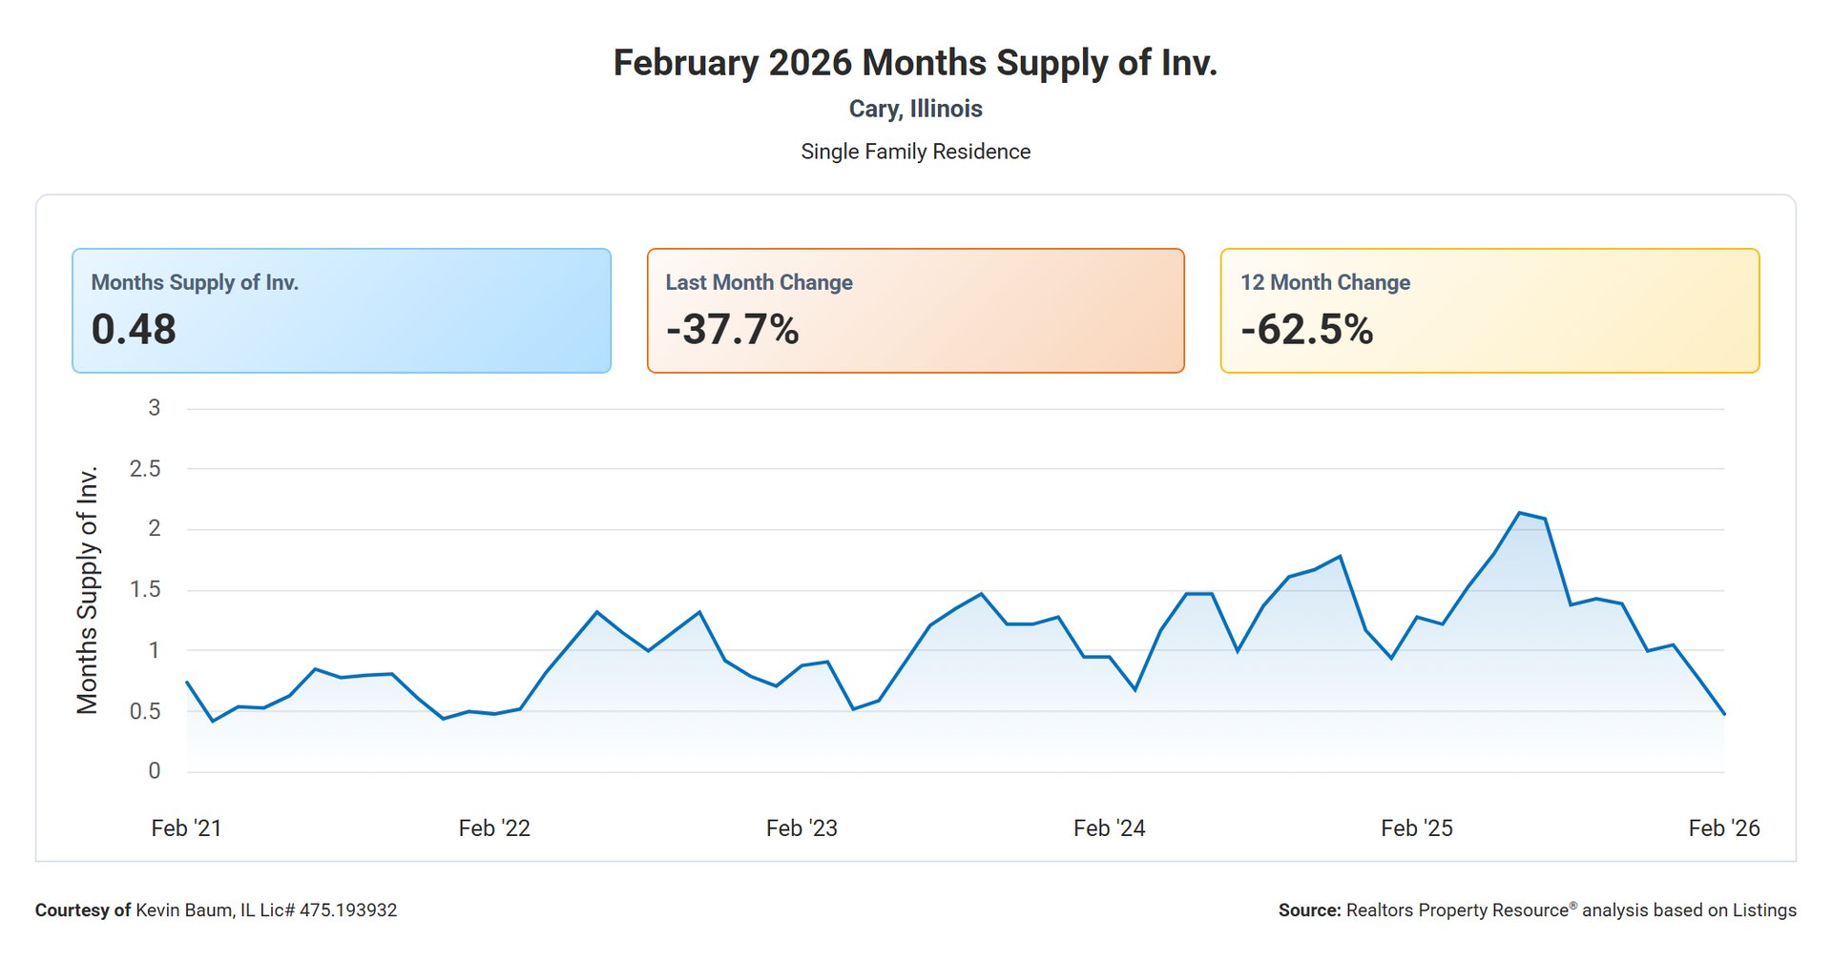
Task: Click the -37.7% value
Action: click(732, 330)
